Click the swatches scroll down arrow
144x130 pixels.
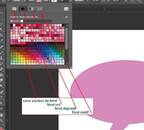pyautogui.click(x=67, y=63)
